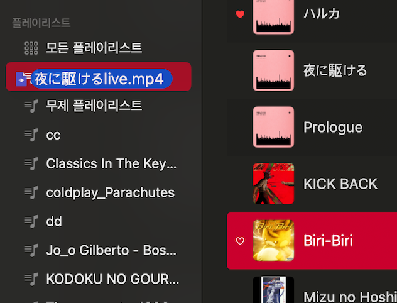Click the KICK BACK album artwork

coord(273,184)
